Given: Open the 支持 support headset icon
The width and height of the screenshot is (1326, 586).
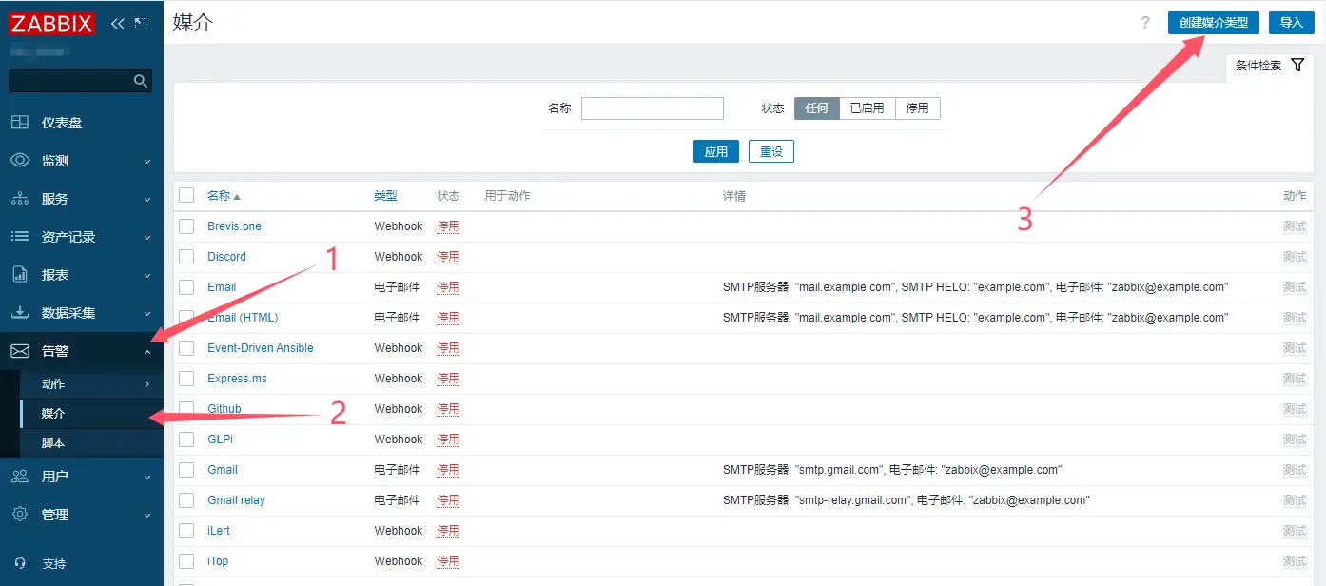Looking at the screenshot, I should click(x=20, y=563).
